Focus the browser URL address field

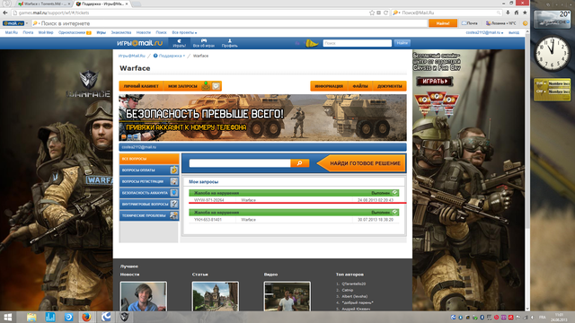pos(190,13)
